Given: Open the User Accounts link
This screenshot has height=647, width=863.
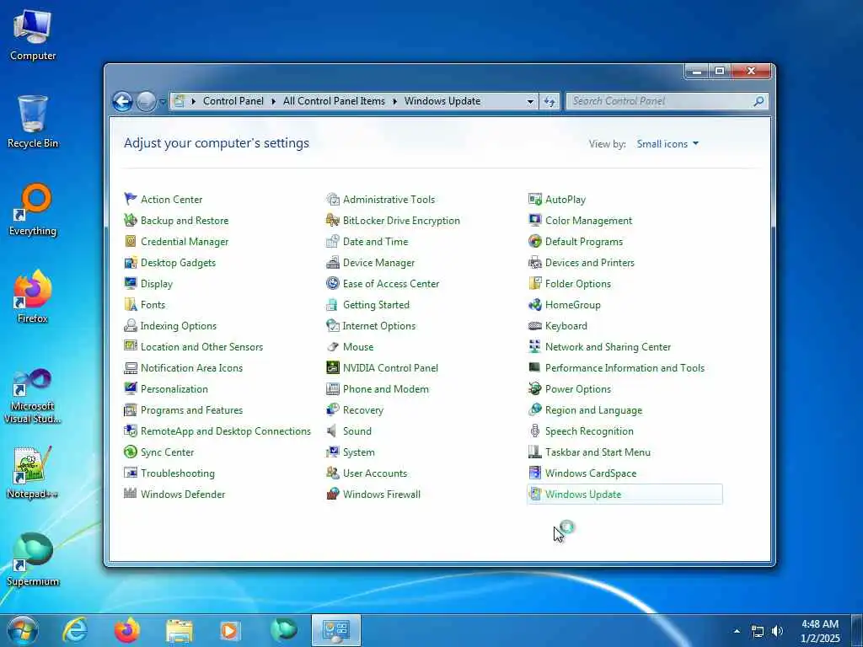Looking at the screenshot, I should [375, 473].
